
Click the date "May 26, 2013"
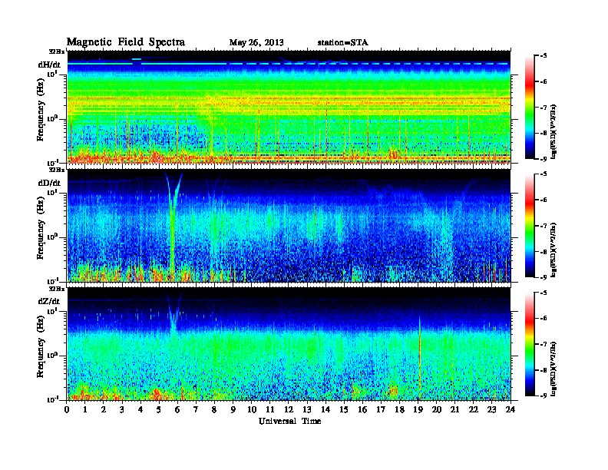click(x=256, y=42)
